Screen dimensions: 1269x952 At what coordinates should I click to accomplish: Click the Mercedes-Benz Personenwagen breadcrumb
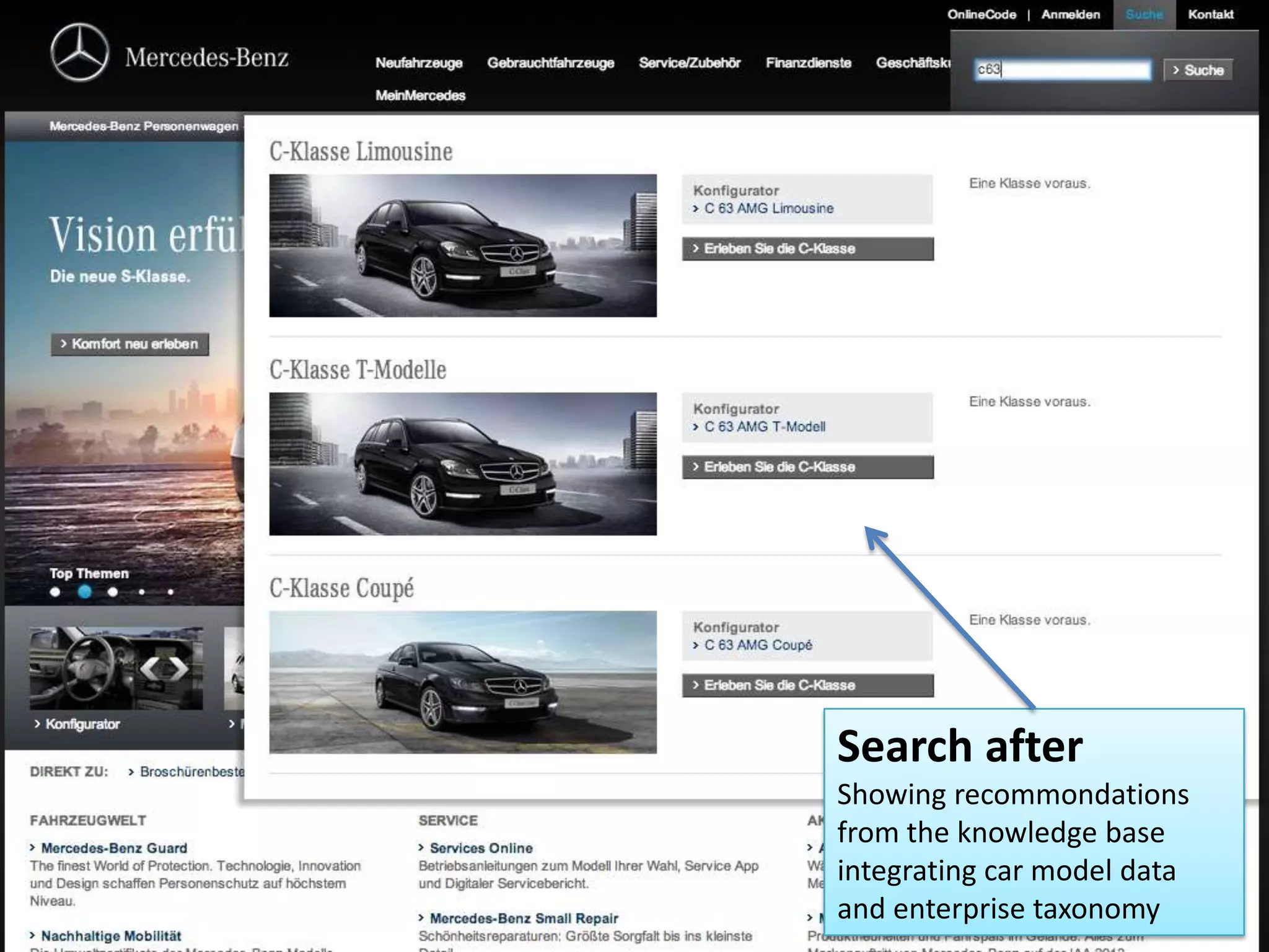[x=144, y=126]
